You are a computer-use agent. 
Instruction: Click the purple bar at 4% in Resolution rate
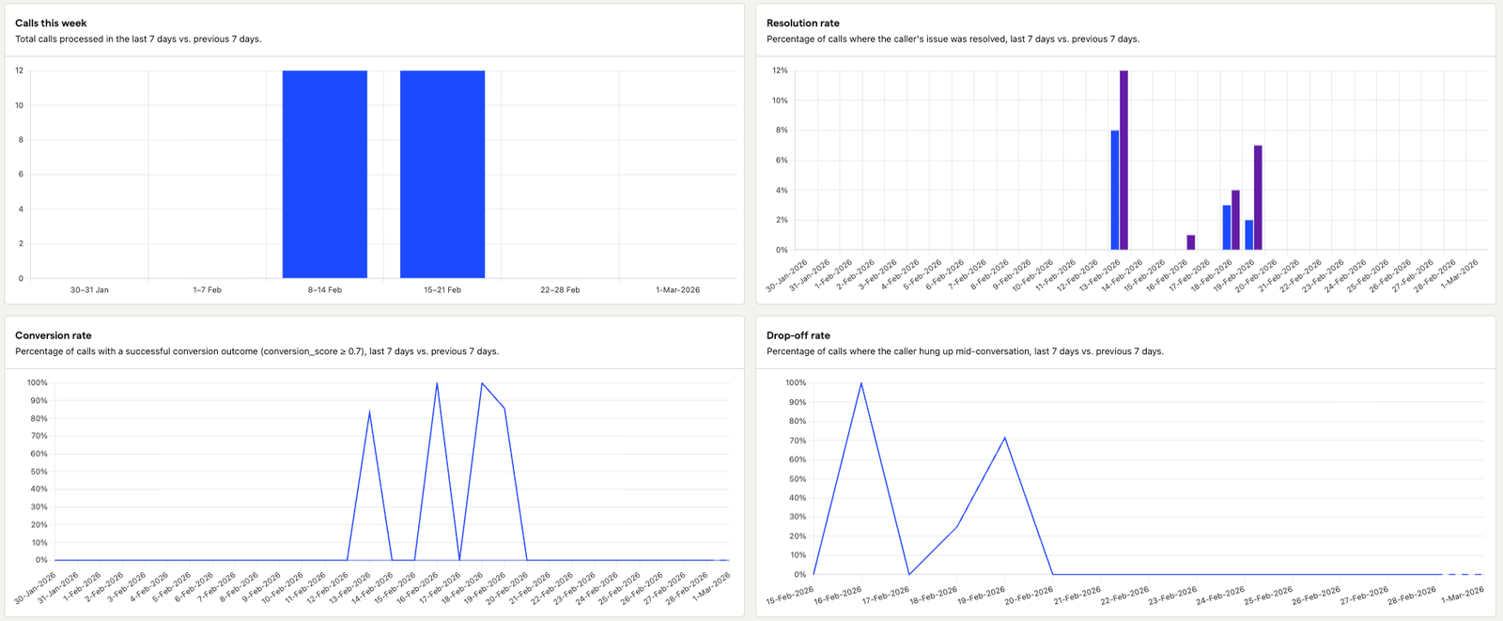(x=1235, y=220)
